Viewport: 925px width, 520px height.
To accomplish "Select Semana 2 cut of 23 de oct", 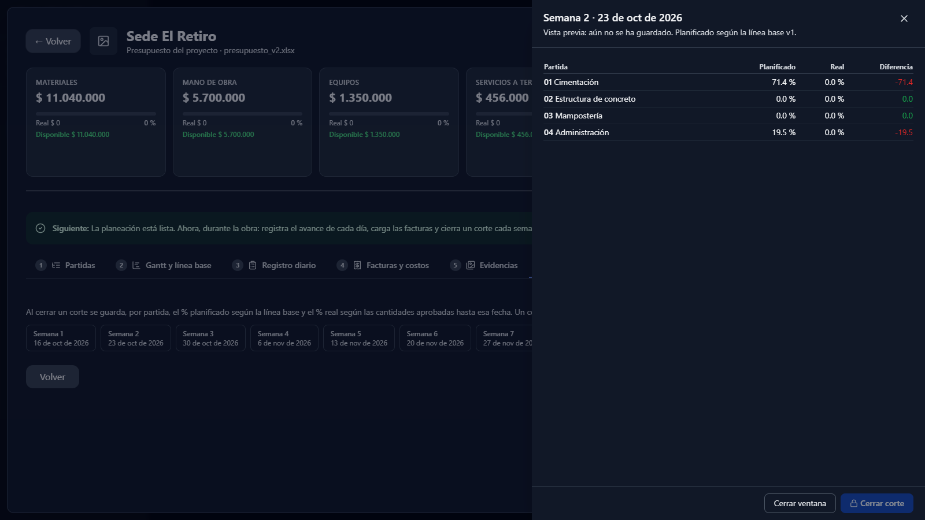I will coord(136,338).
